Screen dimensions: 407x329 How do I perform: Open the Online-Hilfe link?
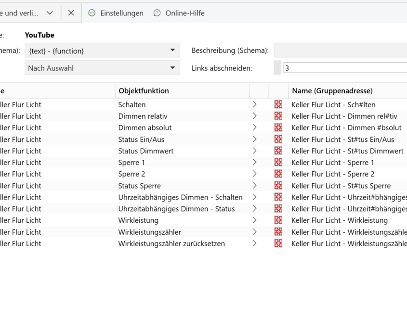pyautogui.click(x=179, y=13)
